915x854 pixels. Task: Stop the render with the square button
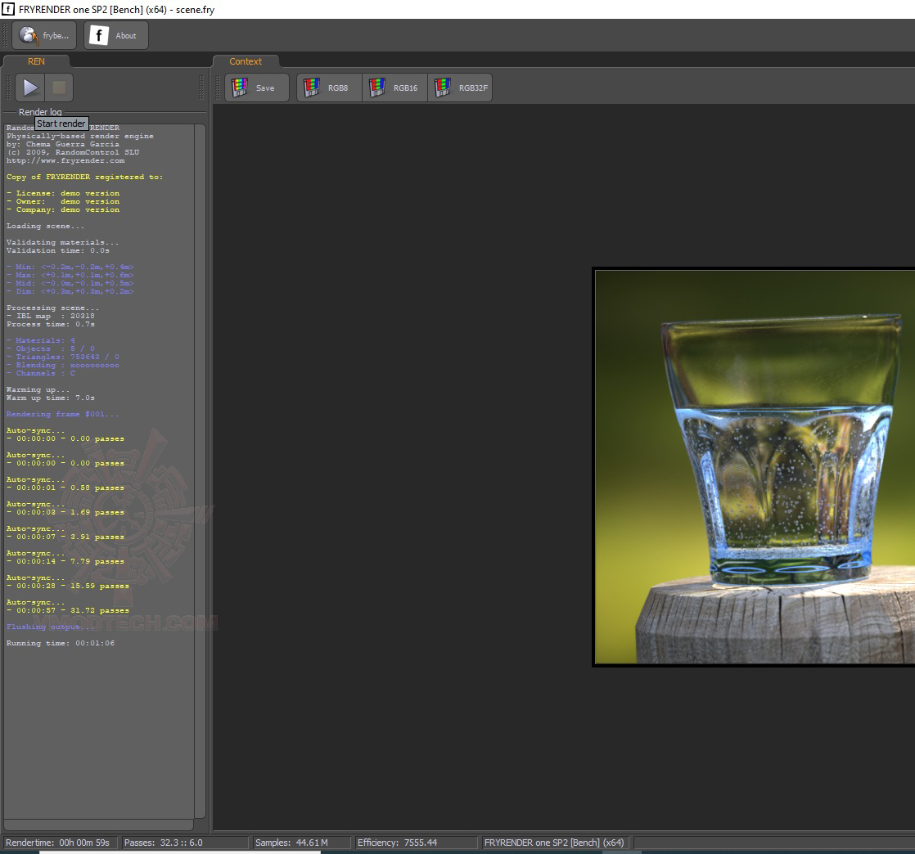point(59,88)
